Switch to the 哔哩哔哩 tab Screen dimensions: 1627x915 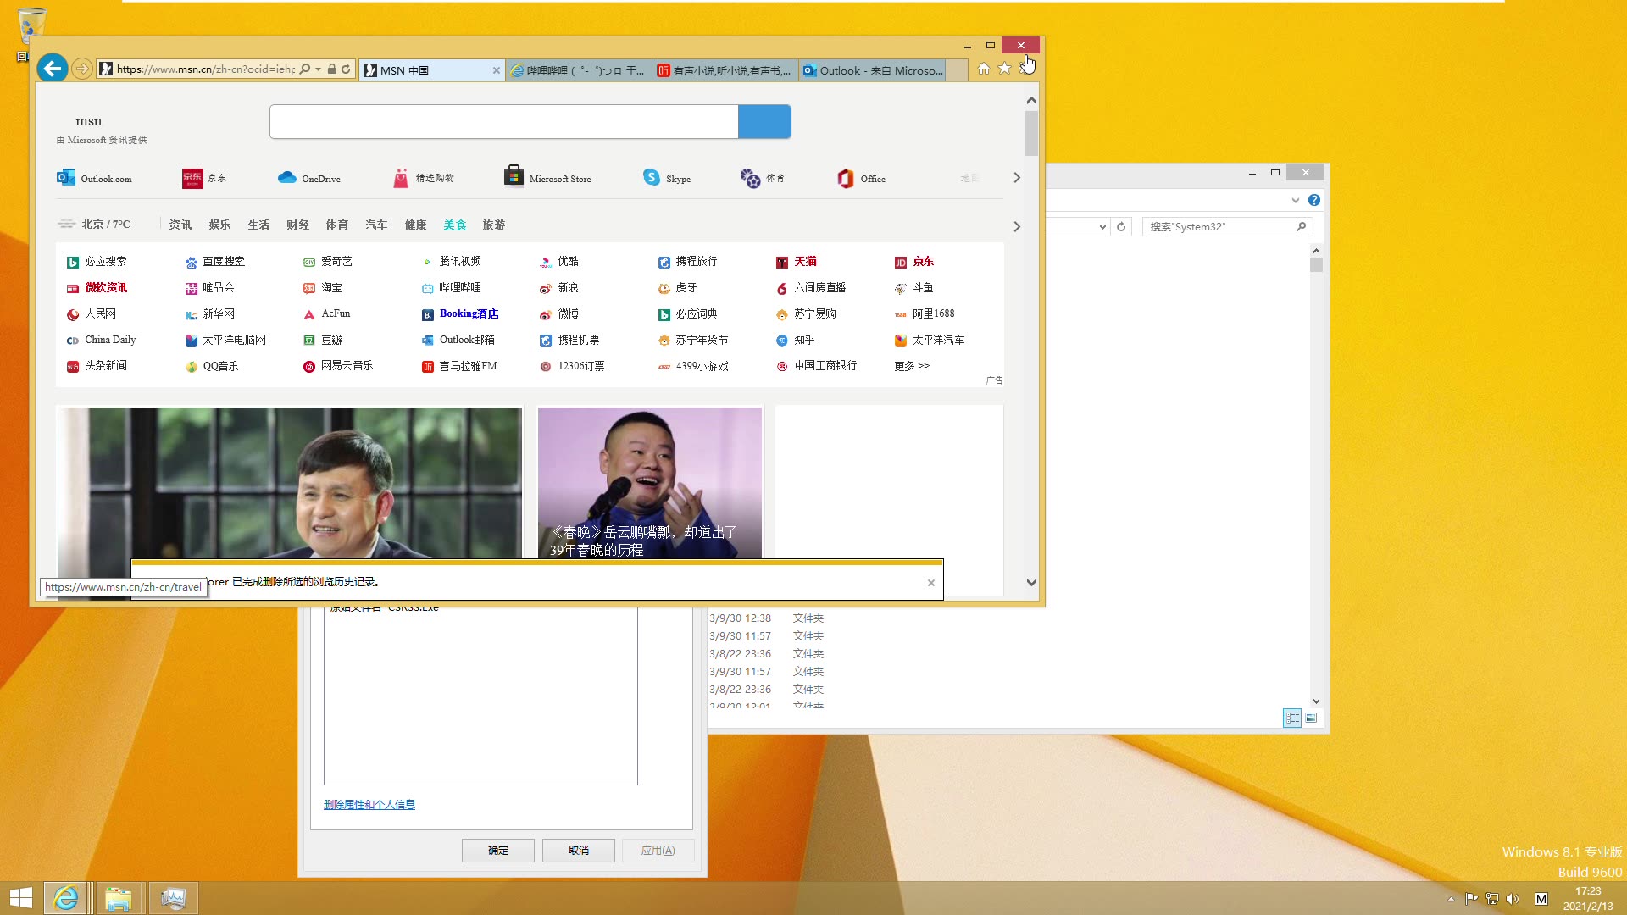tap(579, 70)
